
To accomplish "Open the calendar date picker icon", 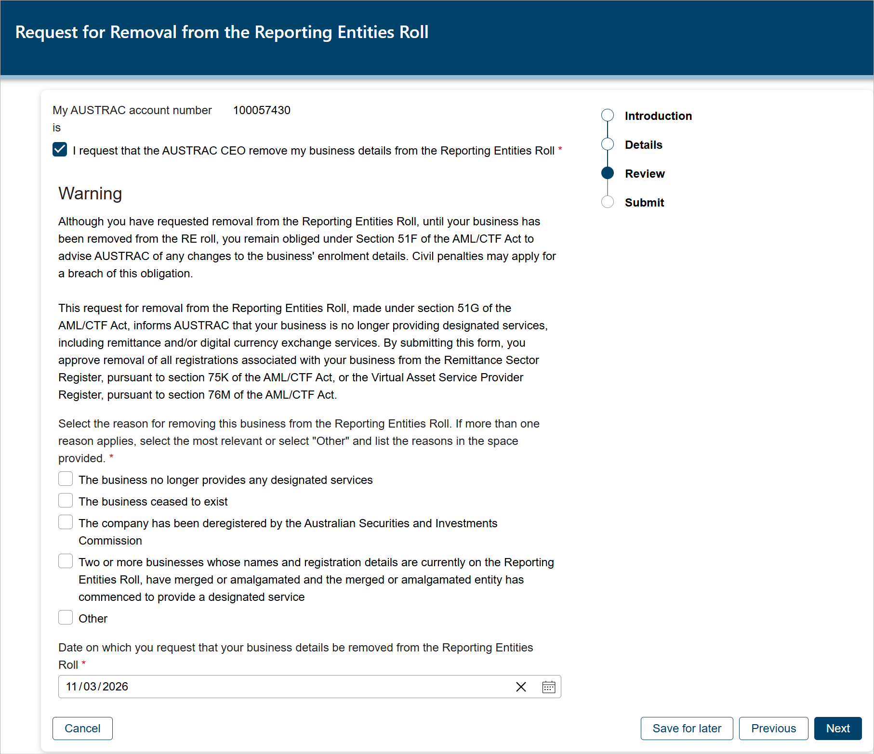I will click(549, 687).
